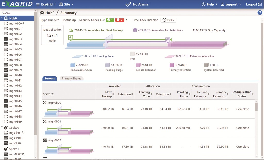Click the mgh0b01 server name in table
Viewport: 264px width, 160px height.
(x=55, y=121)
